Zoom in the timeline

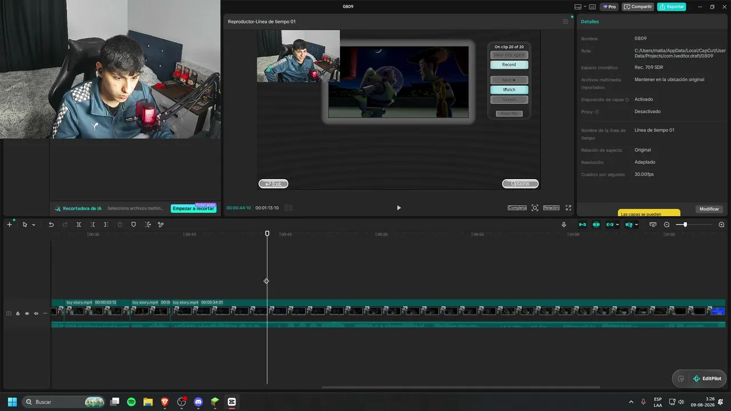(x=721, y=225)
